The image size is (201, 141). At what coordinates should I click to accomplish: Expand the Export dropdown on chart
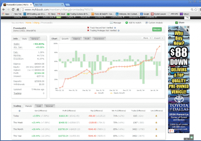point(159,38)
